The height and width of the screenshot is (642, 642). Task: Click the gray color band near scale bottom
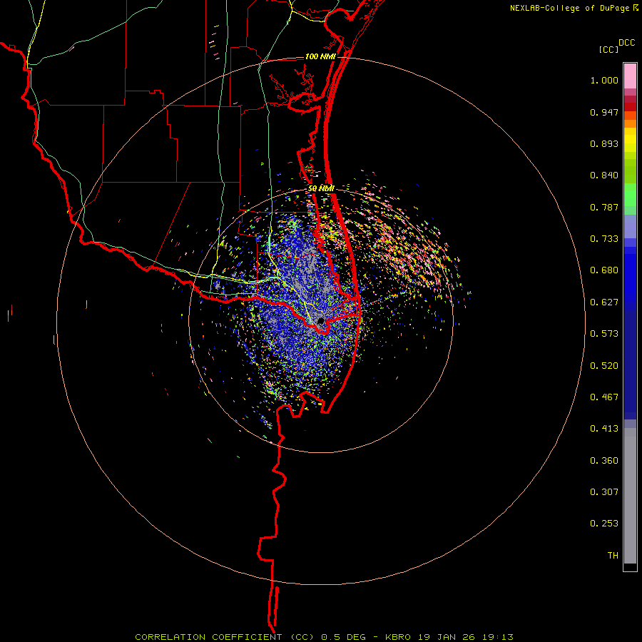coord(630,496)
